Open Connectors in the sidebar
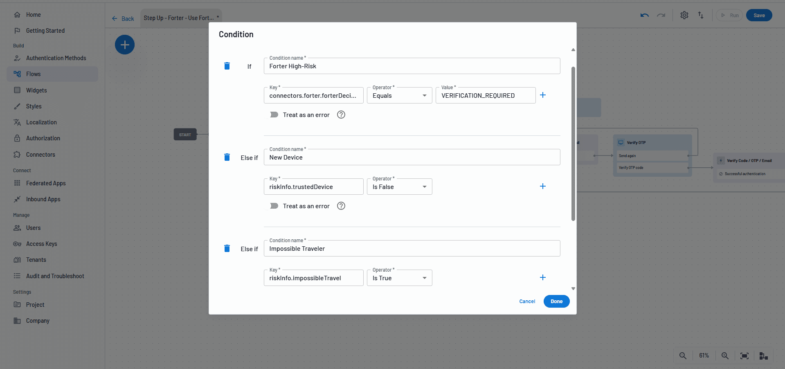The width and height of the screenshot is (785, 369). tap(40, 155)
